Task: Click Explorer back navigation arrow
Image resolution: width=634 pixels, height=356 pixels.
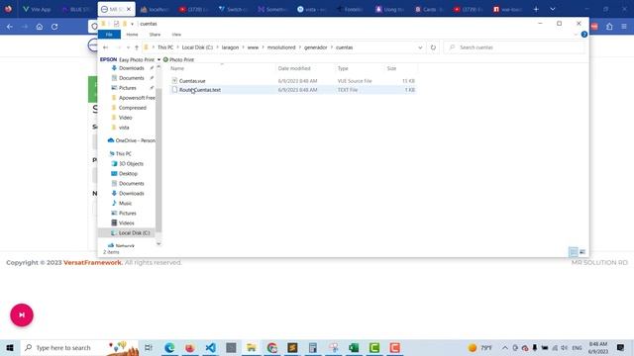Action: 106,47
